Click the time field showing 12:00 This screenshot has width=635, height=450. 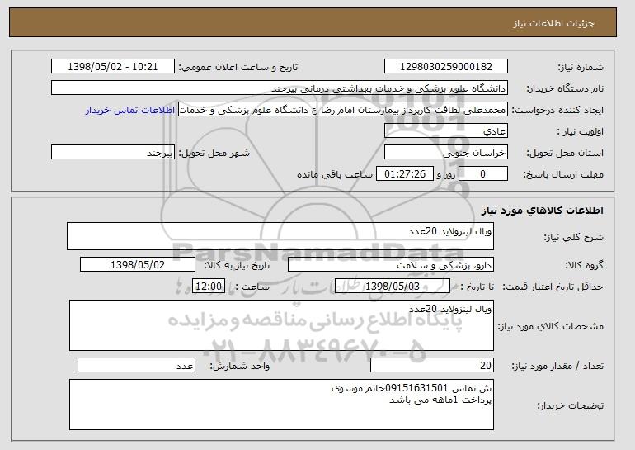click(x=209, y=287)
